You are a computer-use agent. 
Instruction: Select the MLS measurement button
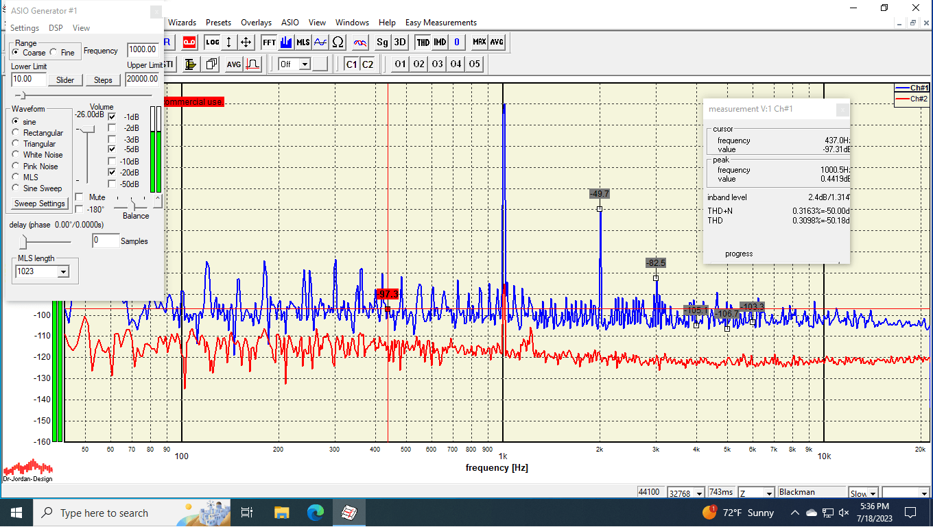[303, 42]
